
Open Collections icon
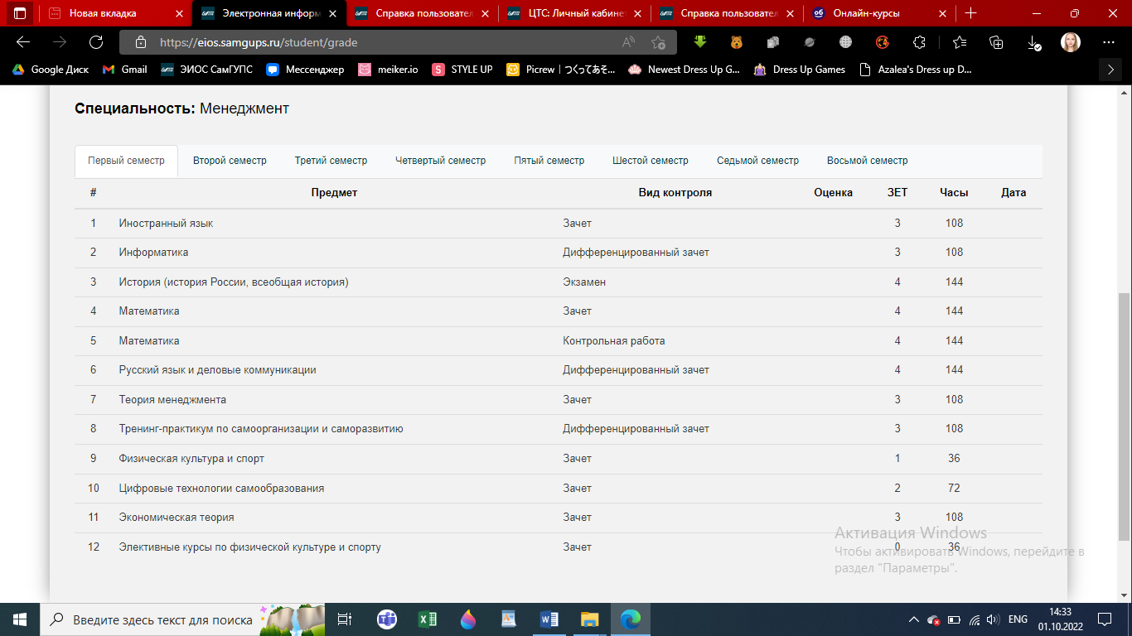[997, 42]
